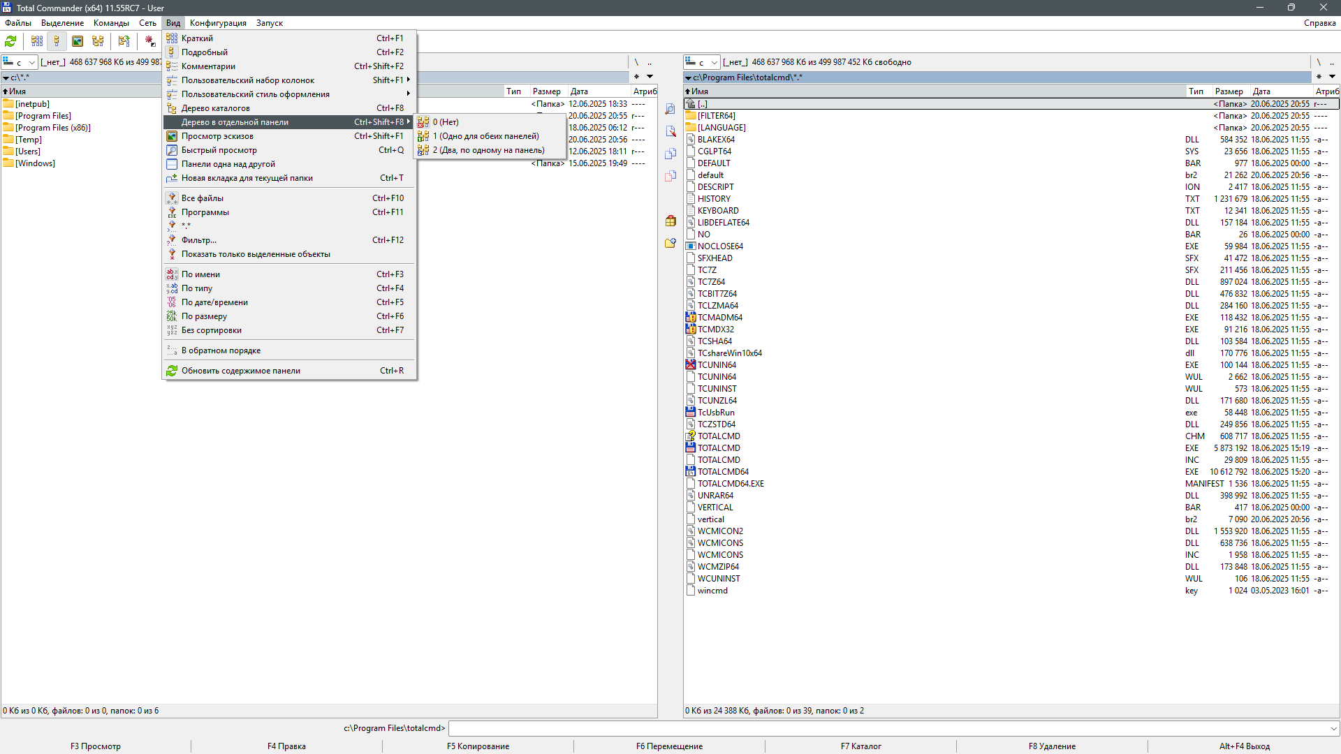This screenshot has width=1341, height=754.
Task: Click the F3 Просмотр button
Action: pos(96,746)
